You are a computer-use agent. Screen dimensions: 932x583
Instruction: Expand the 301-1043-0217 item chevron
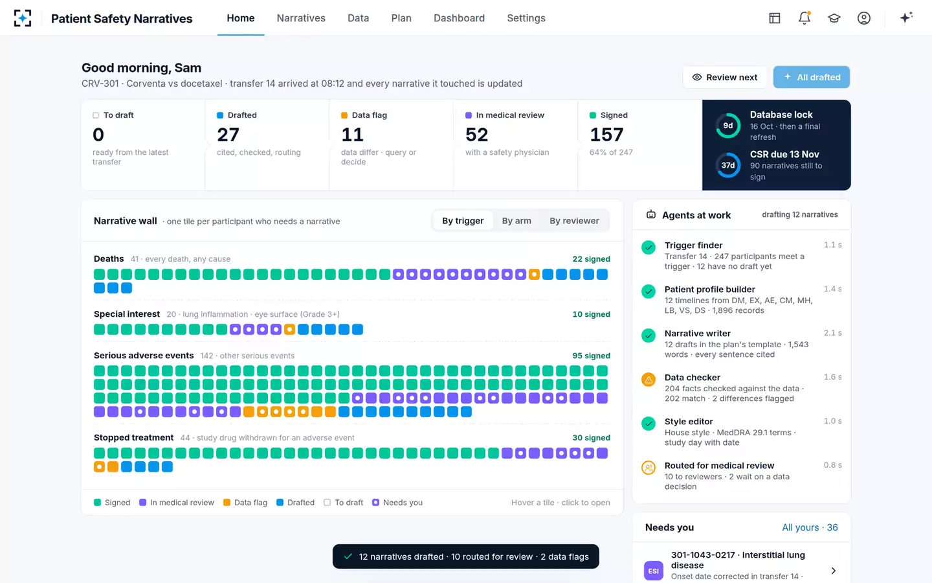point(833,571)
